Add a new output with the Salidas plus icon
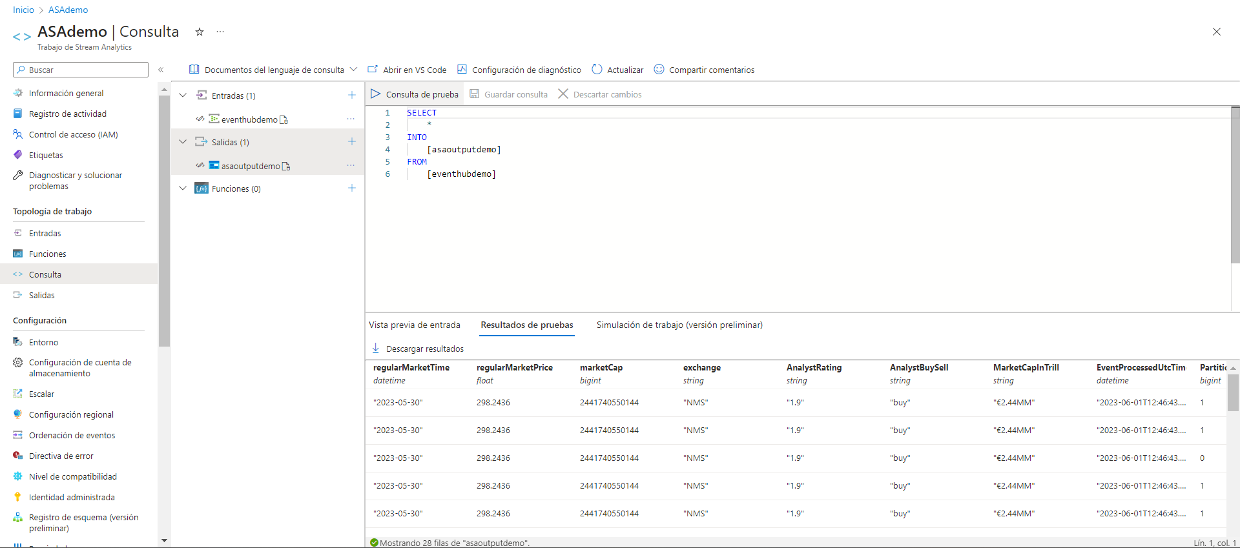The width and height of the screenshot is (1240, 548). [352, 142]
